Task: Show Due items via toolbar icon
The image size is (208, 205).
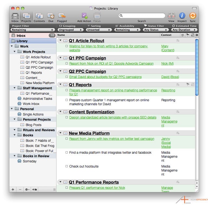Action: (51, 16)
